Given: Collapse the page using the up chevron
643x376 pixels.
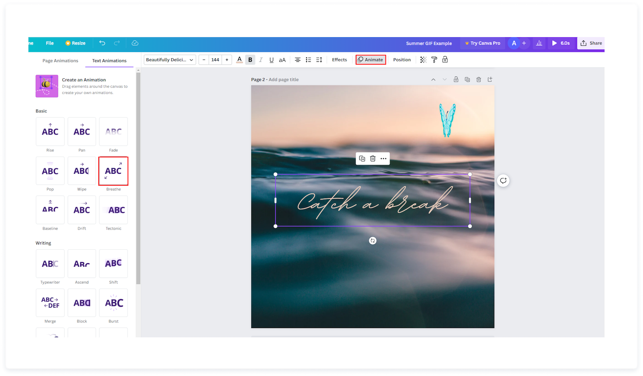Looking at the screenshot, I should 433,79.
